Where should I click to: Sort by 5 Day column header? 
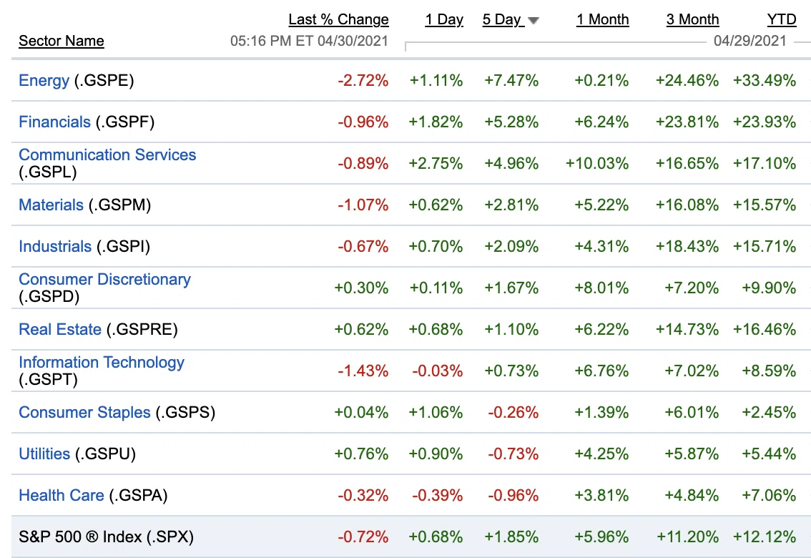501,19
